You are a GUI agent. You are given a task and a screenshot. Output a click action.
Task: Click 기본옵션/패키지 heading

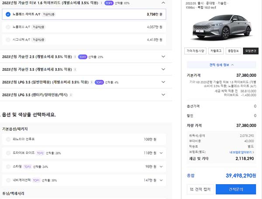pyautogui.click(x=15, y=129)
